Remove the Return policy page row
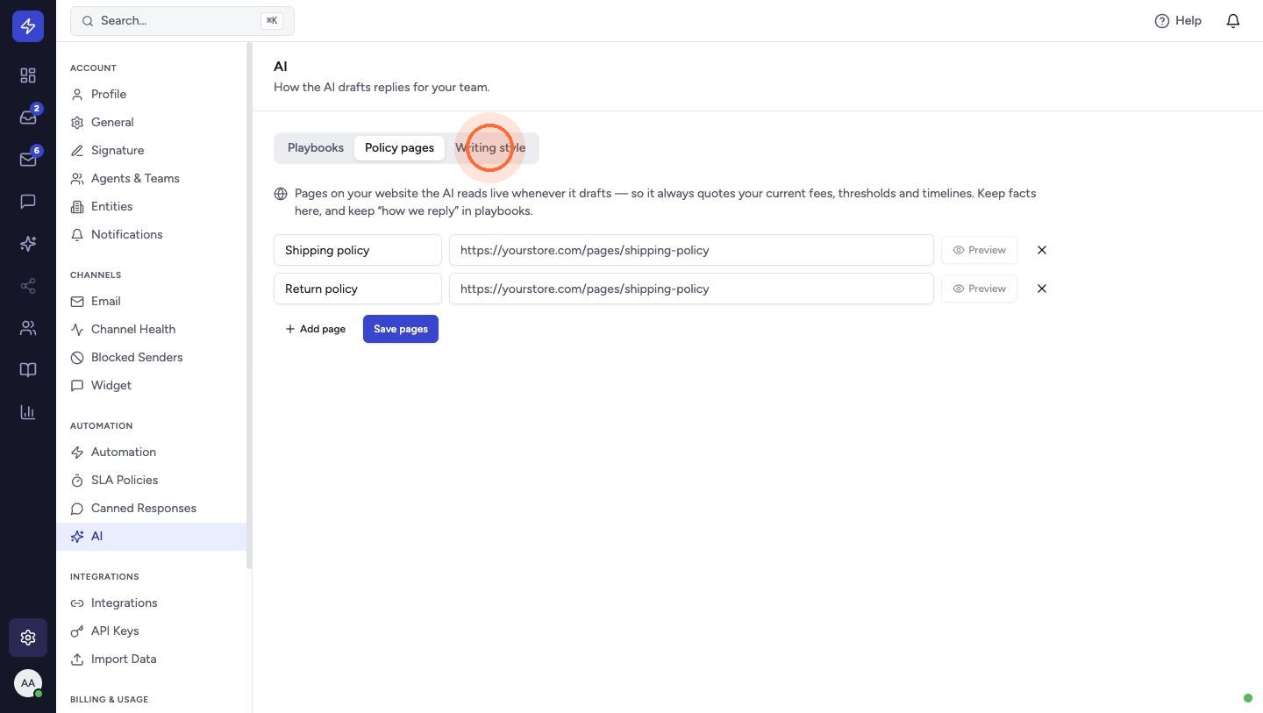Image resolution: width=1263 pixels, height=713 pixels. 1042,289
